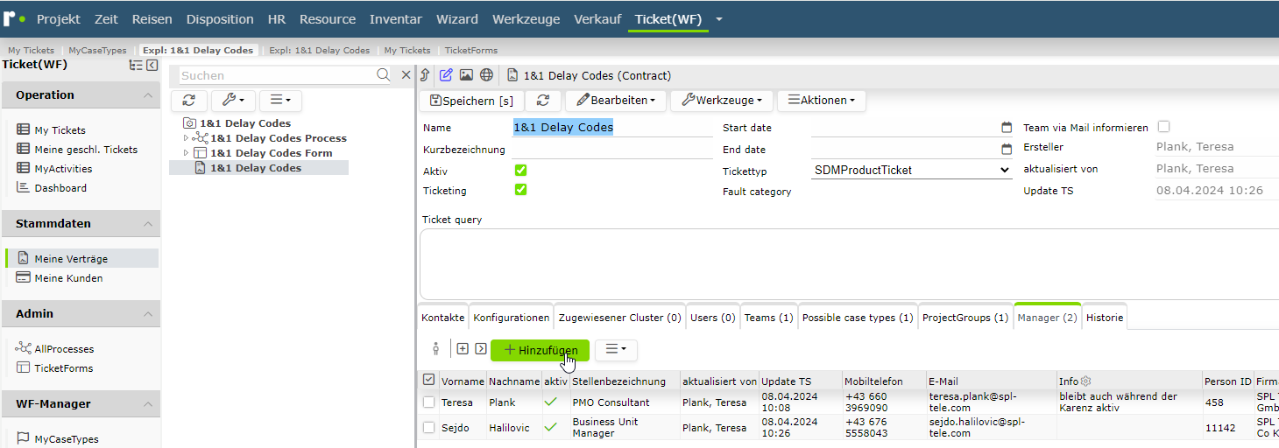The height and width of the screenshot is (448, 1279).
Task: Open the gear settings in the Info column header
Action: pos(1086,381)
